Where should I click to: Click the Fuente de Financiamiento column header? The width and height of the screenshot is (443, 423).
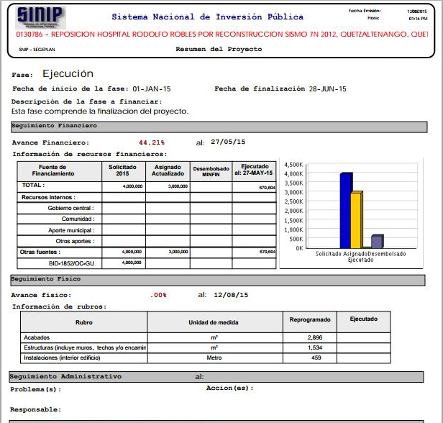pos(58,170)
